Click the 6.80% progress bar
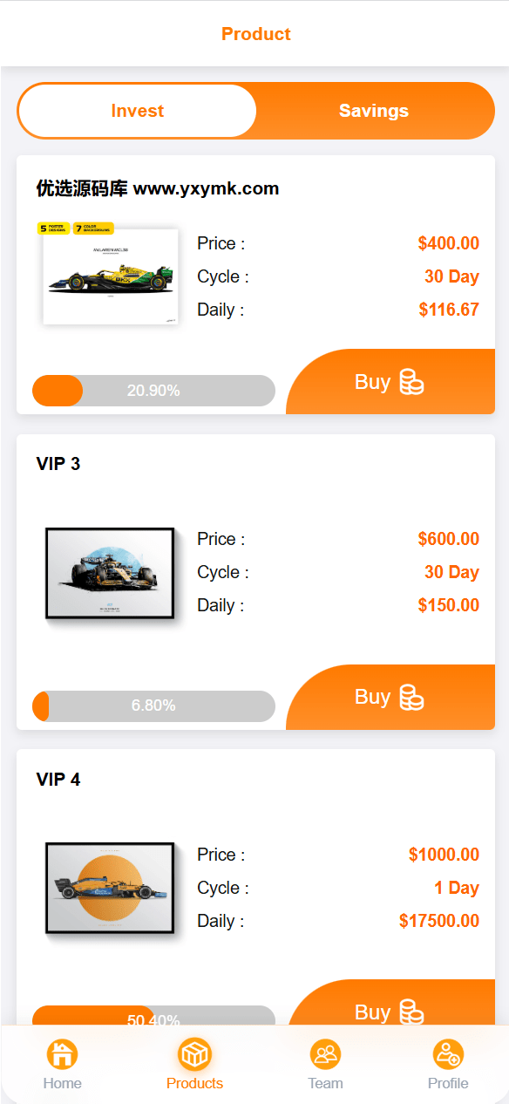The width and height of the screenshot is (509, 1104). [153, 705]
